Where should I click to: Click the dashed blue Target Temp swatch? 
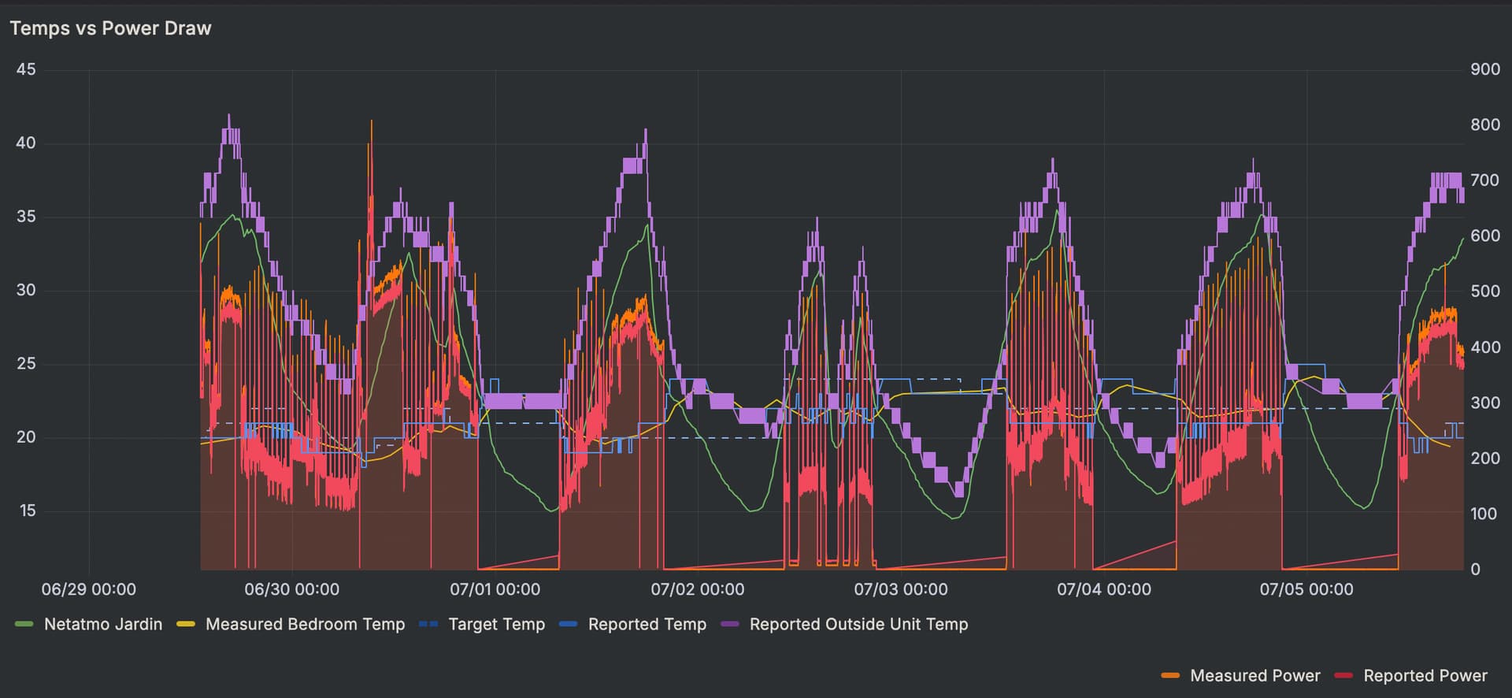click(x=428, y=624)
